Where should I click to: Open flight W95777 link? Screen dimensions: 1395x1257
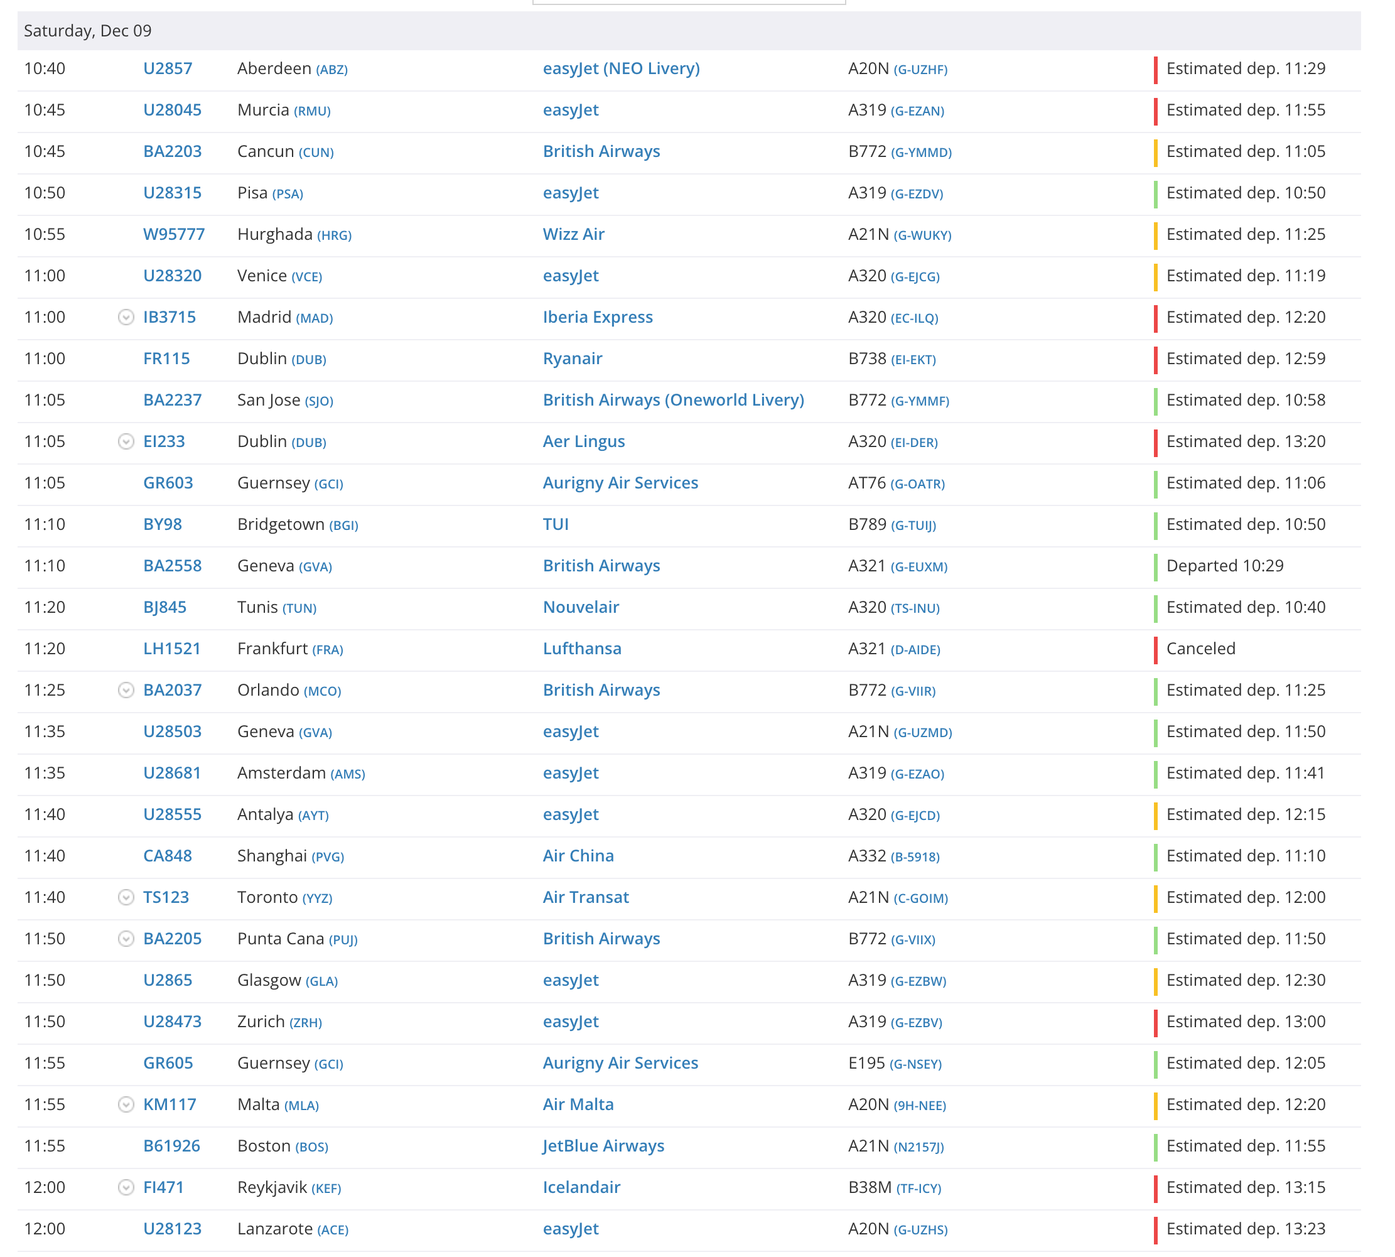pos(174,234)
